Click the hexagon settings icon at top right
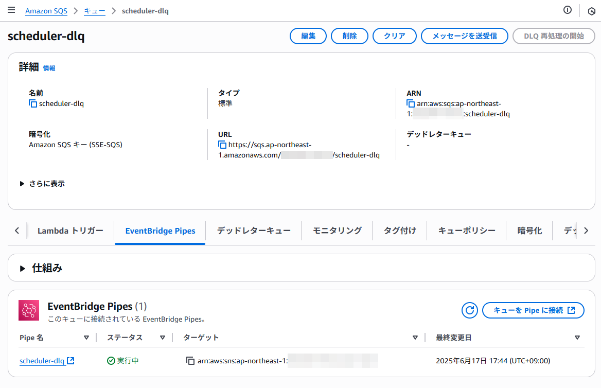Screen dimensions: 601x388 [x=591, y=11]
